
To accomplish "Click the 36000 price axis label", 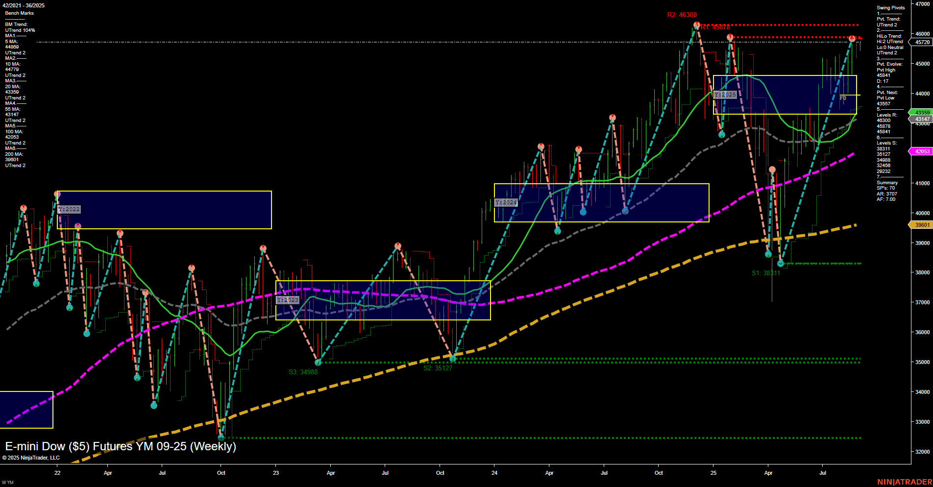I will (x=922, y=332).
